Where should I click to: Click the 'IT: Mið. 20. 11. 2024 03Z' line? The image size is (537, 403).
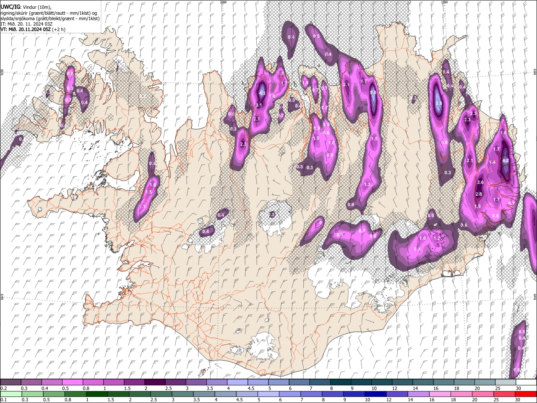(x=26, y=24)
